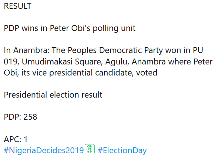
Task: Click the 'Presidential election result' line
Action: tap(53, 95)
